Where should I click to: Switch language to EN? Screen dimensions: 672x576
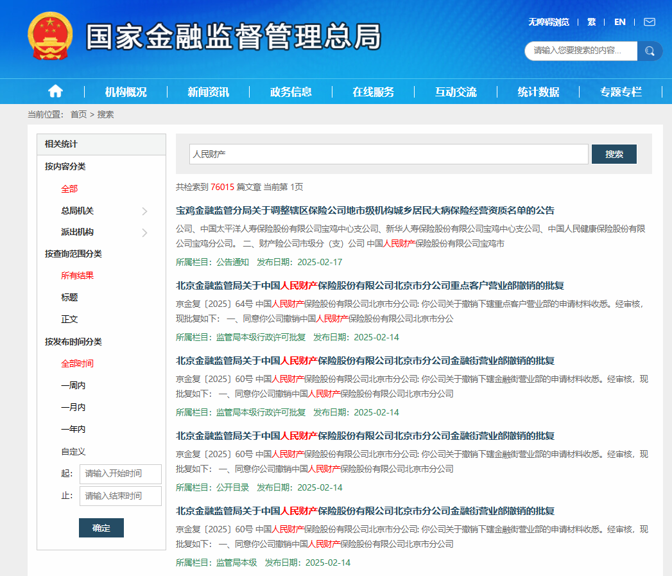pos(620,22)
